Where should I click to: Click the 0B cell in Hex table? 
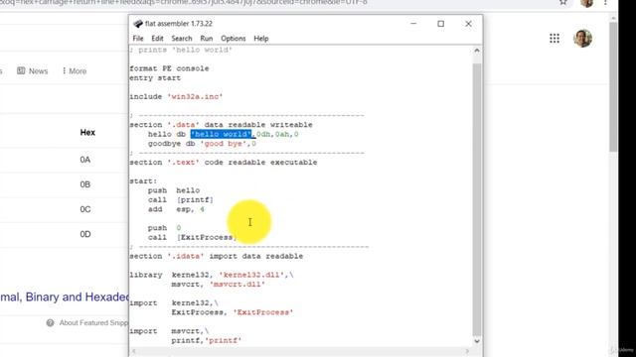coord(85,184)
